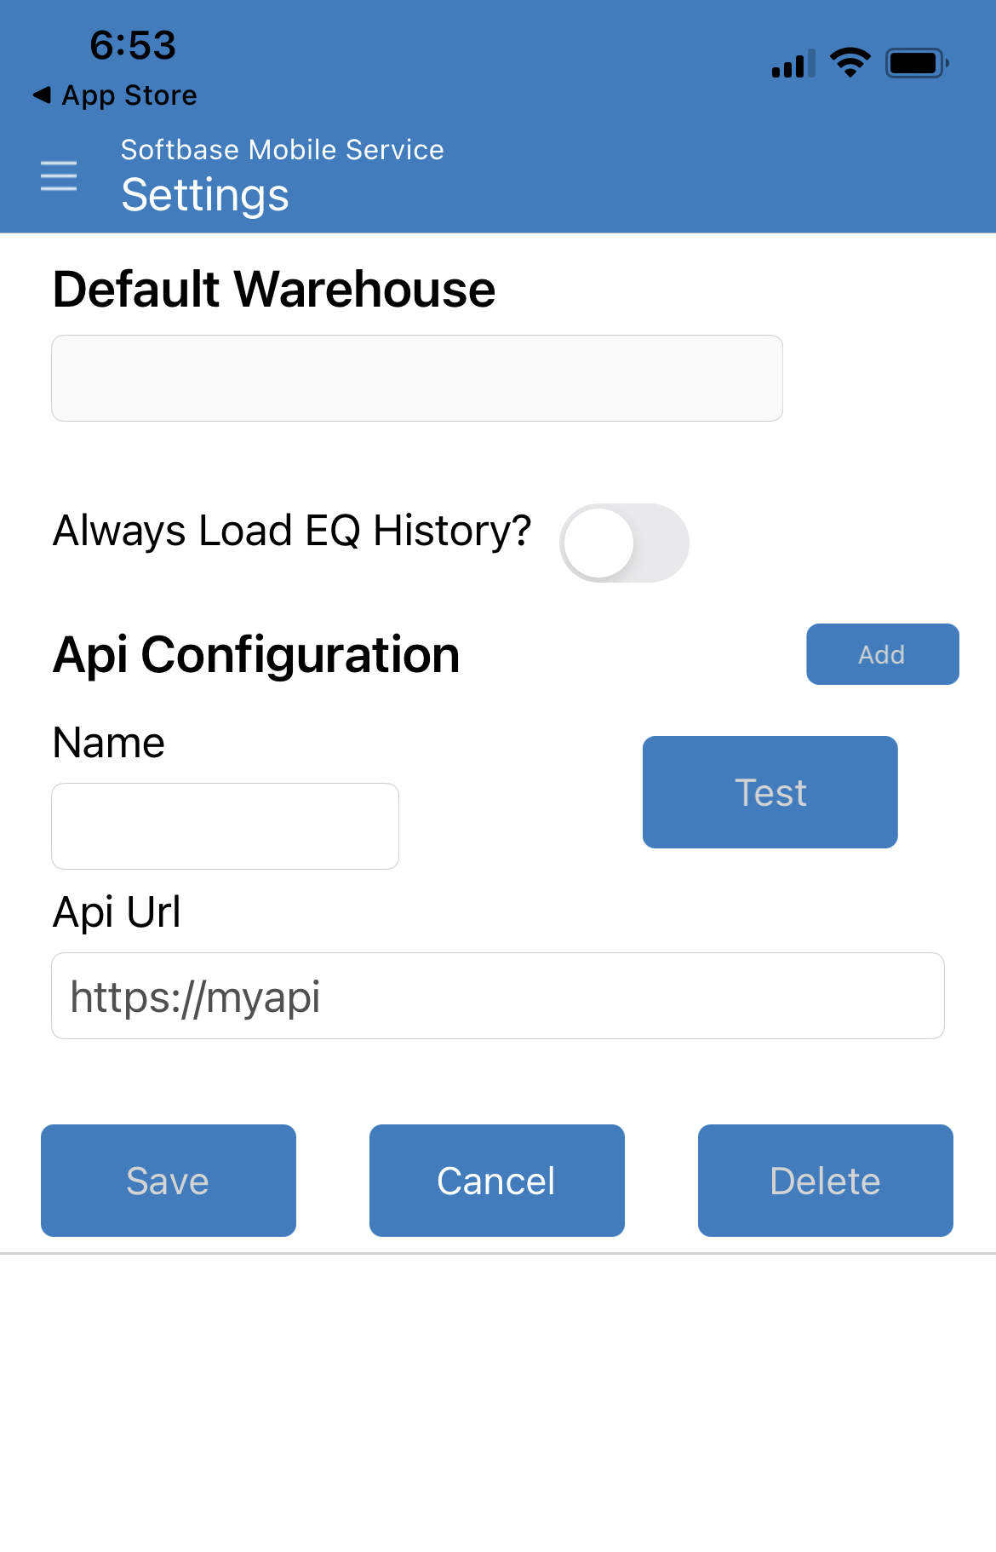Test the API connection

pos(770,792)
